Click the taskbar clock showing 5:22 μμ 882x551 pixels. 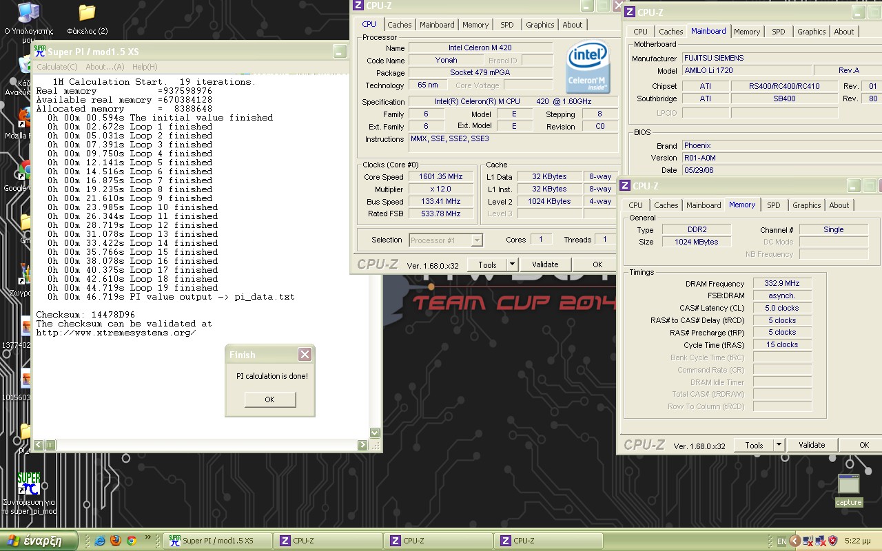coord(859,541)
